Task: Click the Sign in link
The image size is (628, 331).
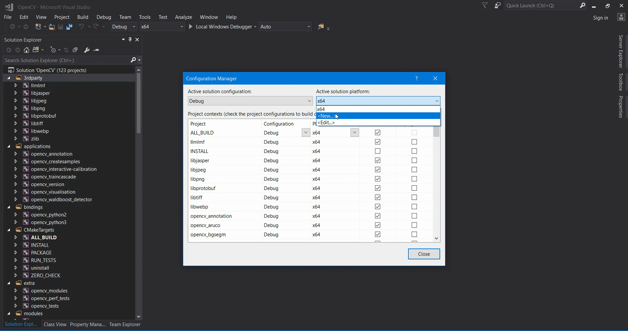Action: (600, 18)
